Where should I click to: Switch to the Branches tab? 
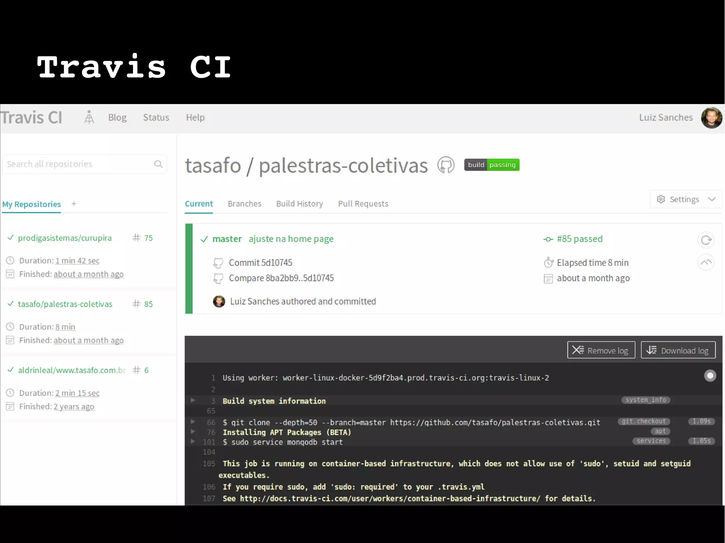pos(245,204)
